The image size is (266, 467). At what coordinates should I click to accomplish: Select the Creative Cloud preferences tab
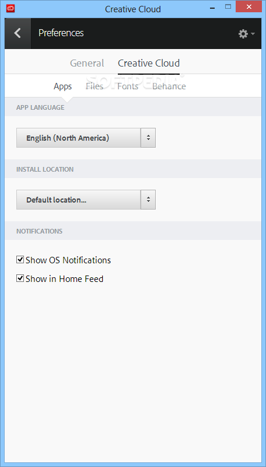(149, 63)
